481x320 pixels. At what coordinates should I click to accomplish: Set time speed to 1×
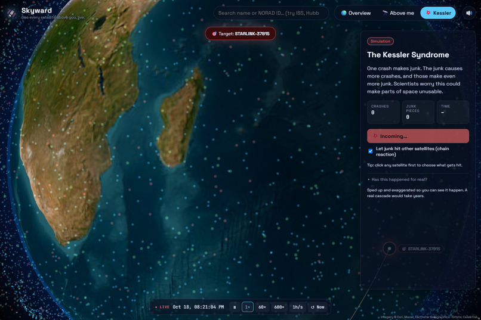[248, 307]
